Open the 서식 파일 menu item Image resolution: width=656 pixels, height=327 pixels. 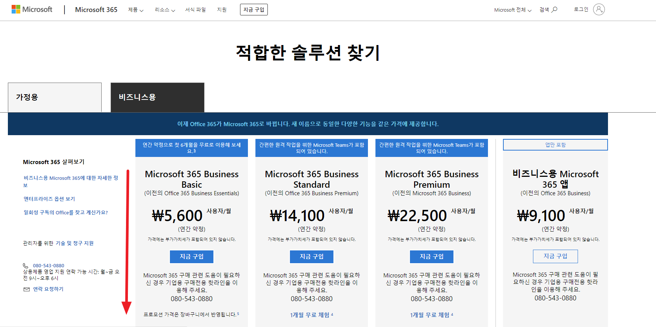tap(195, 10)
